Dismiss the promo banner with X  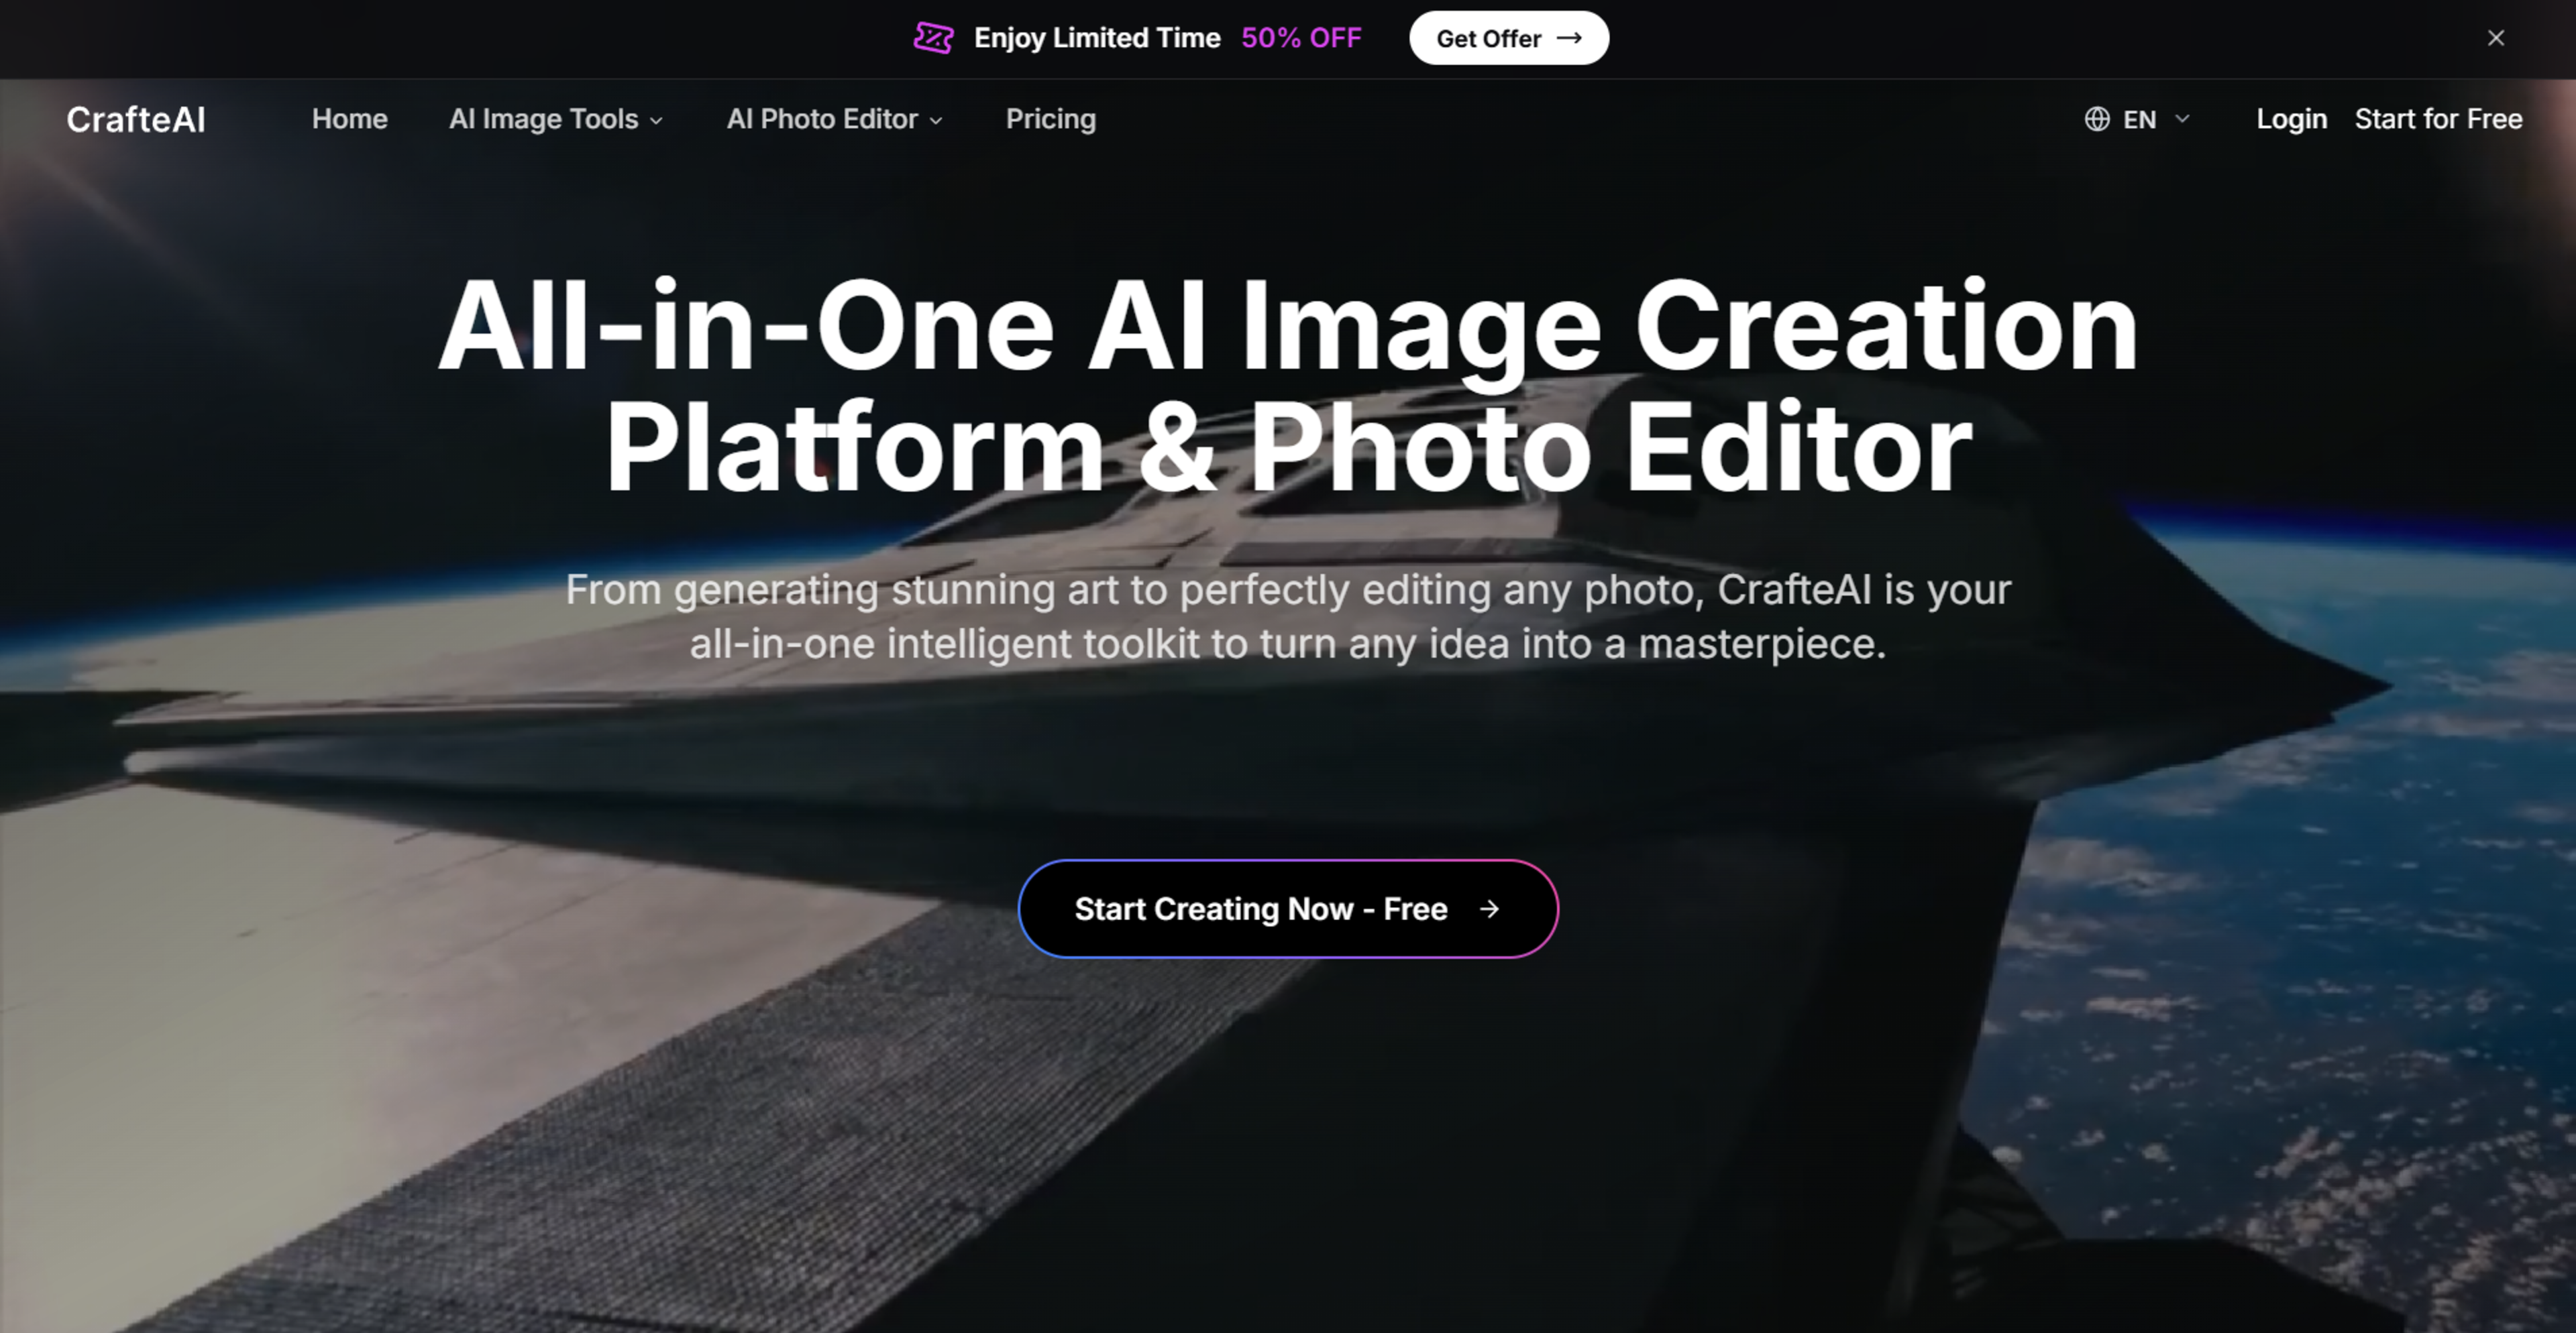(x=2496, y=38)
